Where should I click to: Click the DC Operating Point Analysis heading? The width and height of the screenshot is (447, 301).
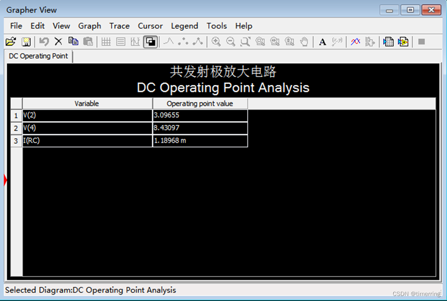[x=223, y=88]
